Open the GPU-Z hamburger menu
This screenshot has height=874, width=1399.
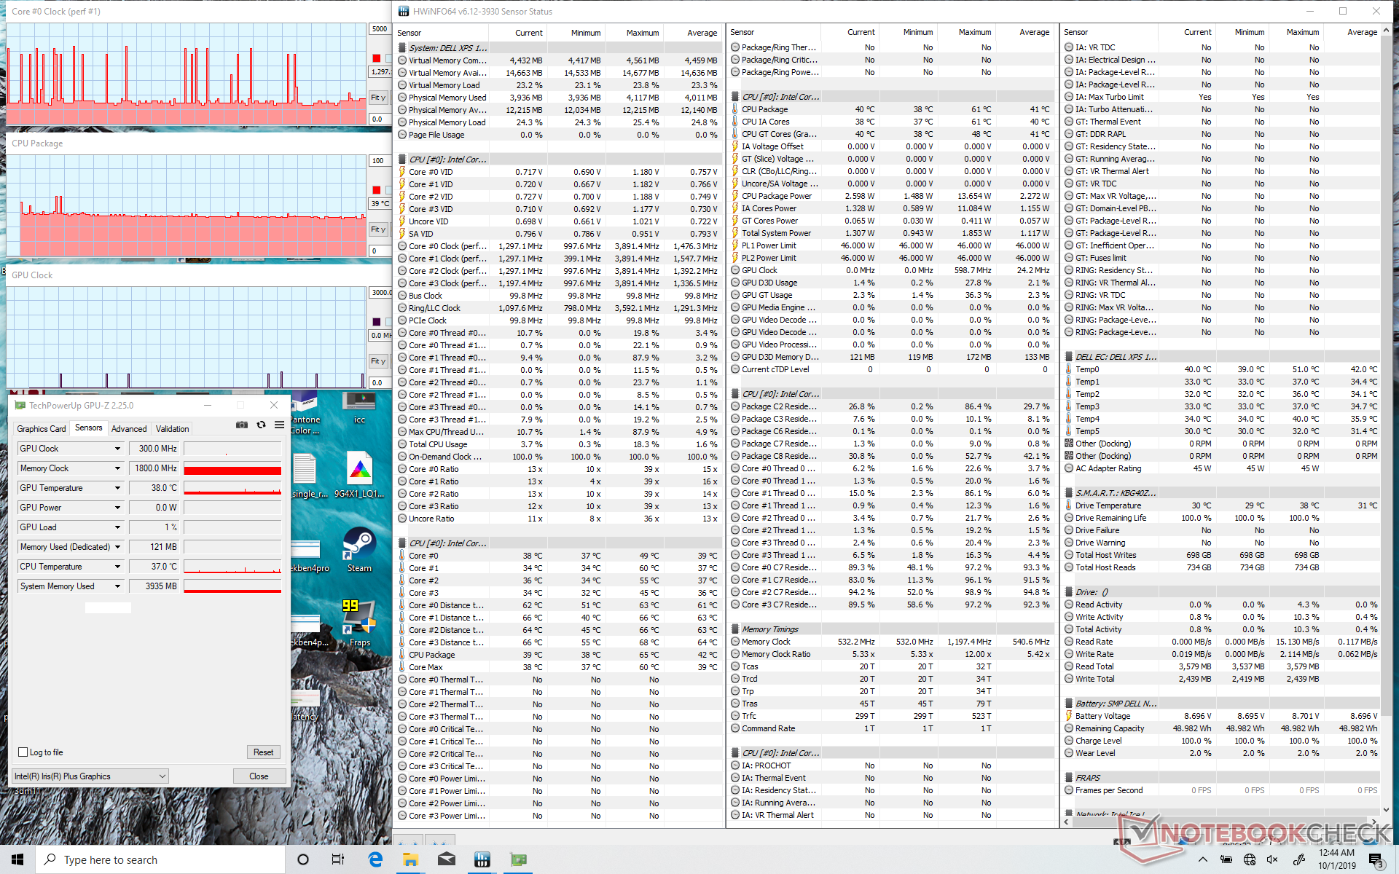point(279,425)
